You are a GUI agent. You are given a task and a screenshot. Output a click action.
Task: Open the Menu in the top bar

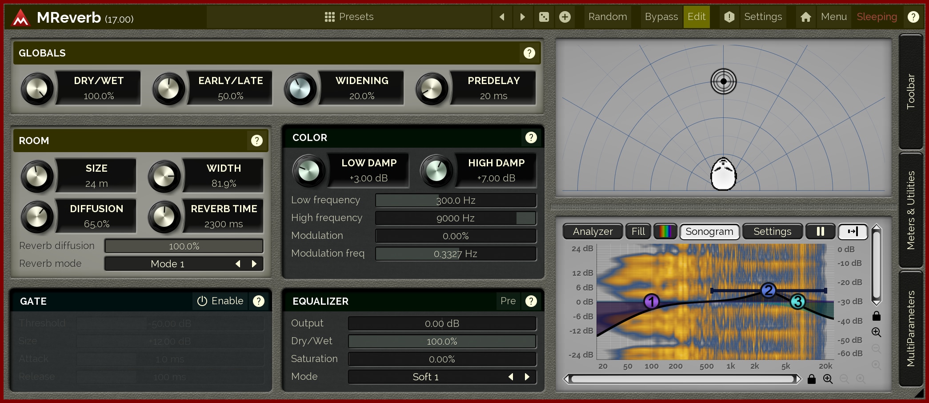pyautogui.click(x=833, y=17)
